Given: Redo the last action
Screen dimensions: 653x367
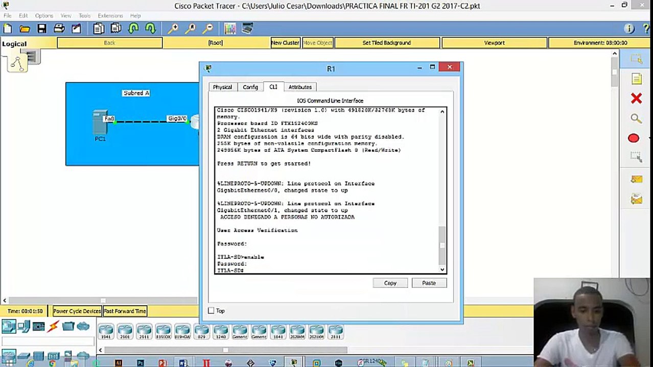Looking at the screenshot, I should tap(150, 29).
